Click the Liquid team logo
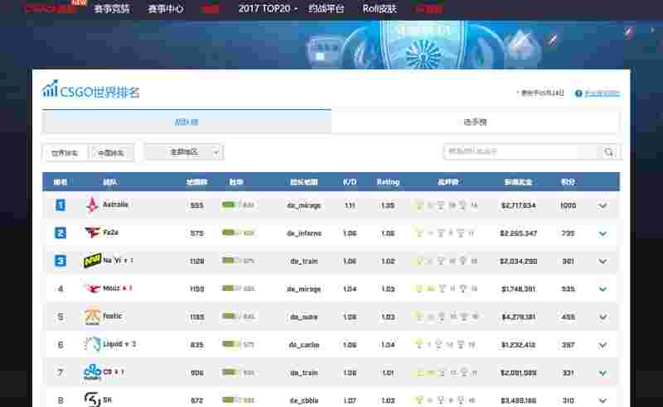Viewport: 663px width, 407px height. click(x=92, y=344)
